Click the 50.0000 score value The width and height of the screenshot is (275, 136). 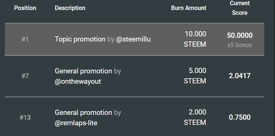[x=240, y=36]
